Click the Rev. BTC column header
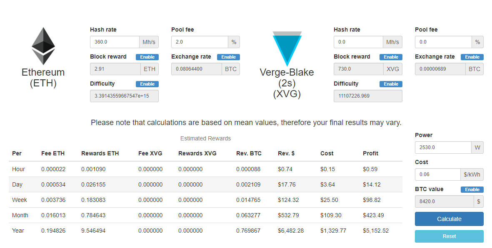 [249, 154]
